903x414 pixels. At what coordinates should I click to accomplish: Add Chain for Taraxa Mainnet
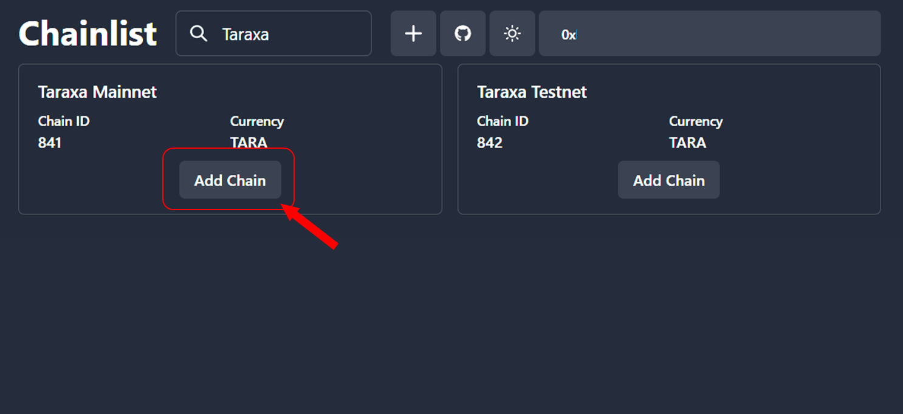pyautogui.click(x=230, y=180)
